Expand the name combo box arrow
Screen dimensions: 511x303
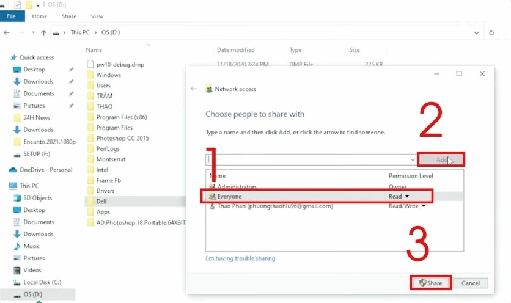[x=411, y=159]
